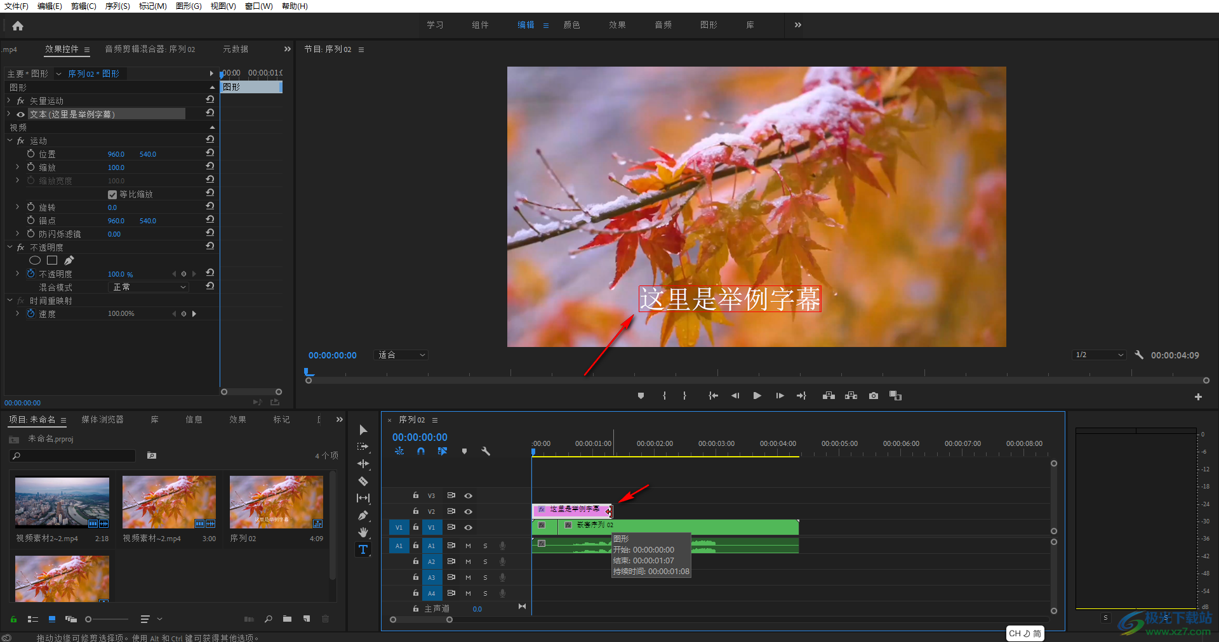The image size is (1219, 642).
Task: Show more workspaces overflow chevron
Action: tap(798, 25)
